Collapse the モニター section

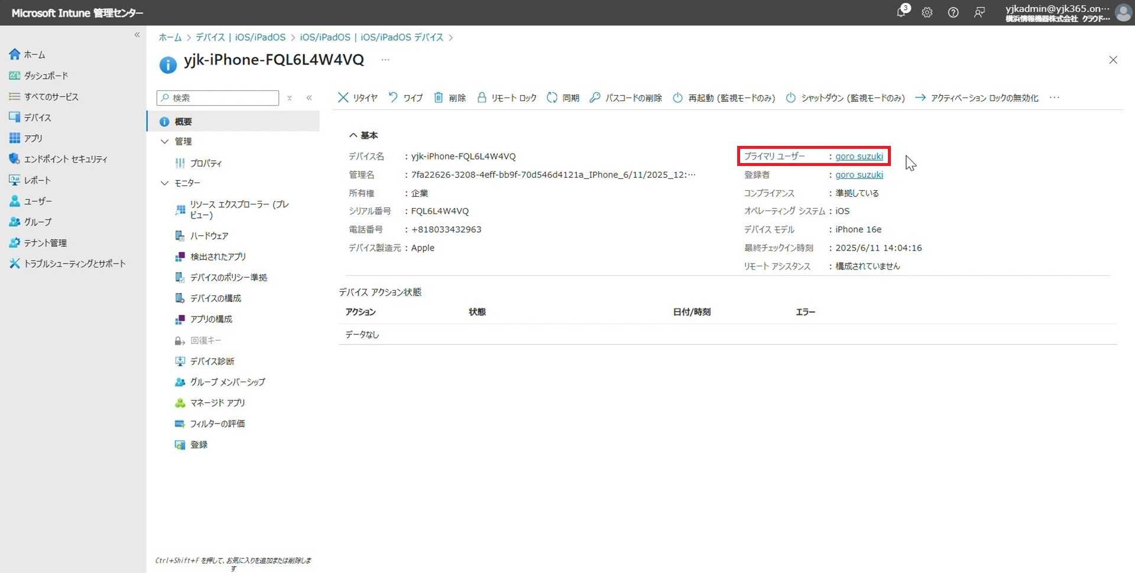pyautogui.click(x=164, y=183)
